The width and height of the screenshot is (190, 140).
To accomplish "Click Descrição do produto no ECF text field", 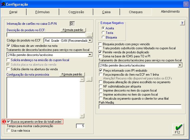I will pyautogui.click(x=46, y=35).
